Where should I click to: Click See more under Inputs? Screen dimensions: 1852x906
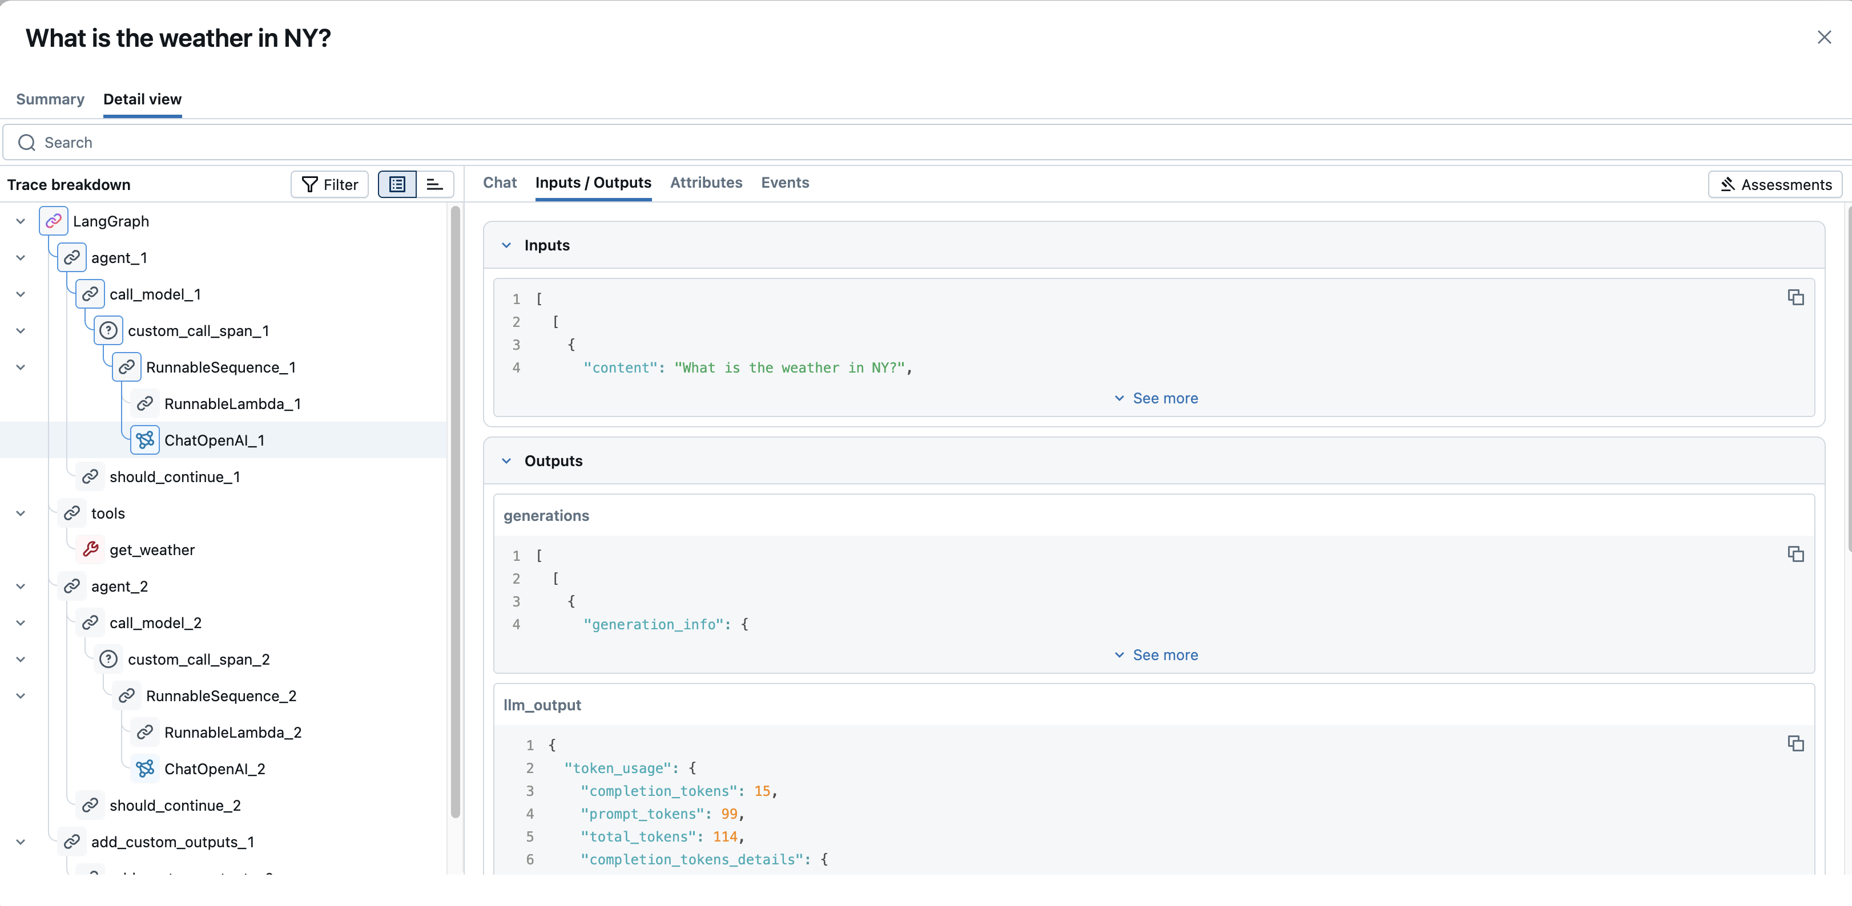coord(1156,398)
